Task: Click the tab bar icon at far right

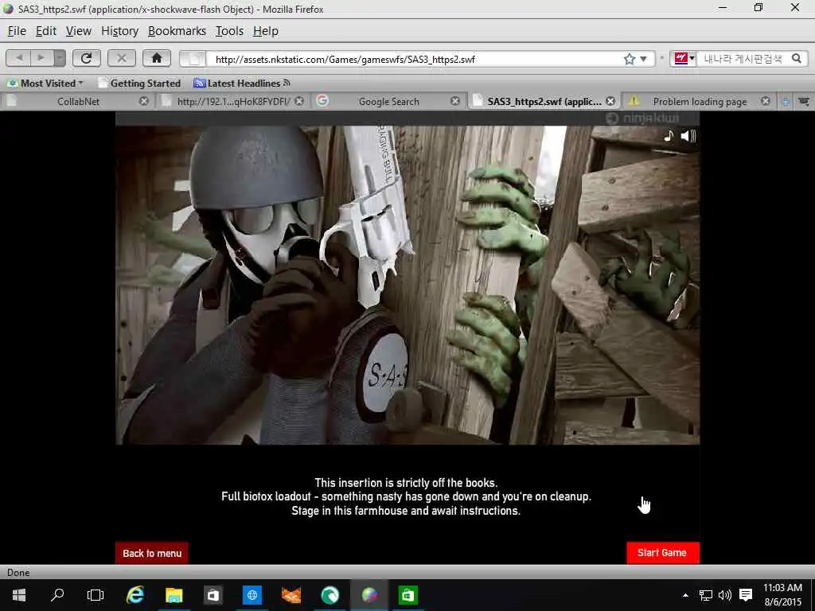Action: point(804,102)
